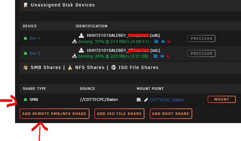Open the Dev 2 device link
Viewport: 241px width, 141px height.
pos(35,53)
